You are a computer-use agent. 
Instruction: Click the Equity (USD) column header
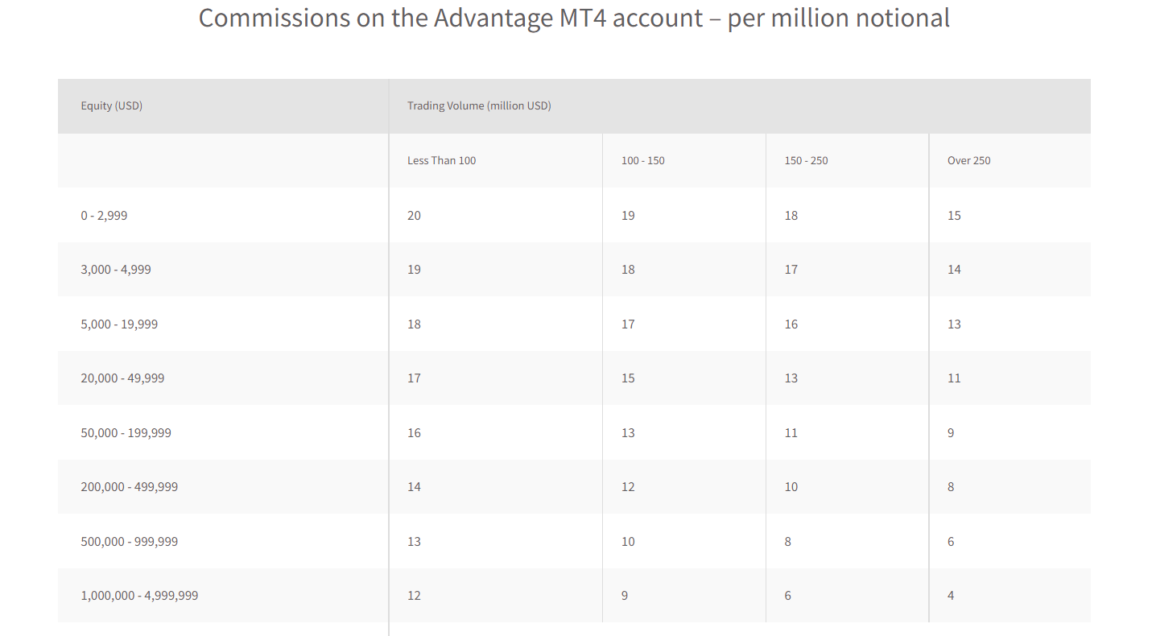(111, 105)
